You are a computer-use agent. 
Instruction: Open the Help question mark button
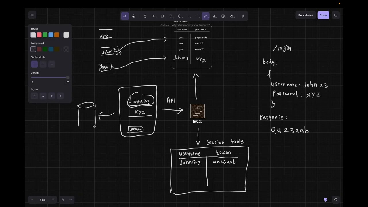pos(336,200)
